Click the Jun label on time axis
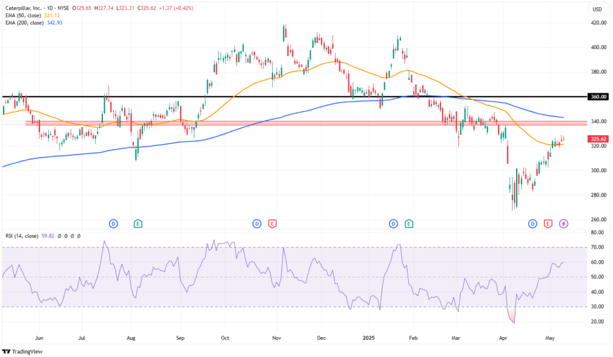The width and height of the screenshot is (613, 357). tap(39, 338)
